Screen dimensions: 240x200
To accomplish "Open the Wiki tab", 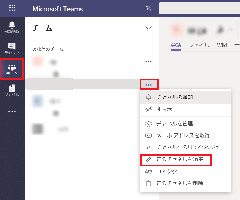I will pos(222,46).
